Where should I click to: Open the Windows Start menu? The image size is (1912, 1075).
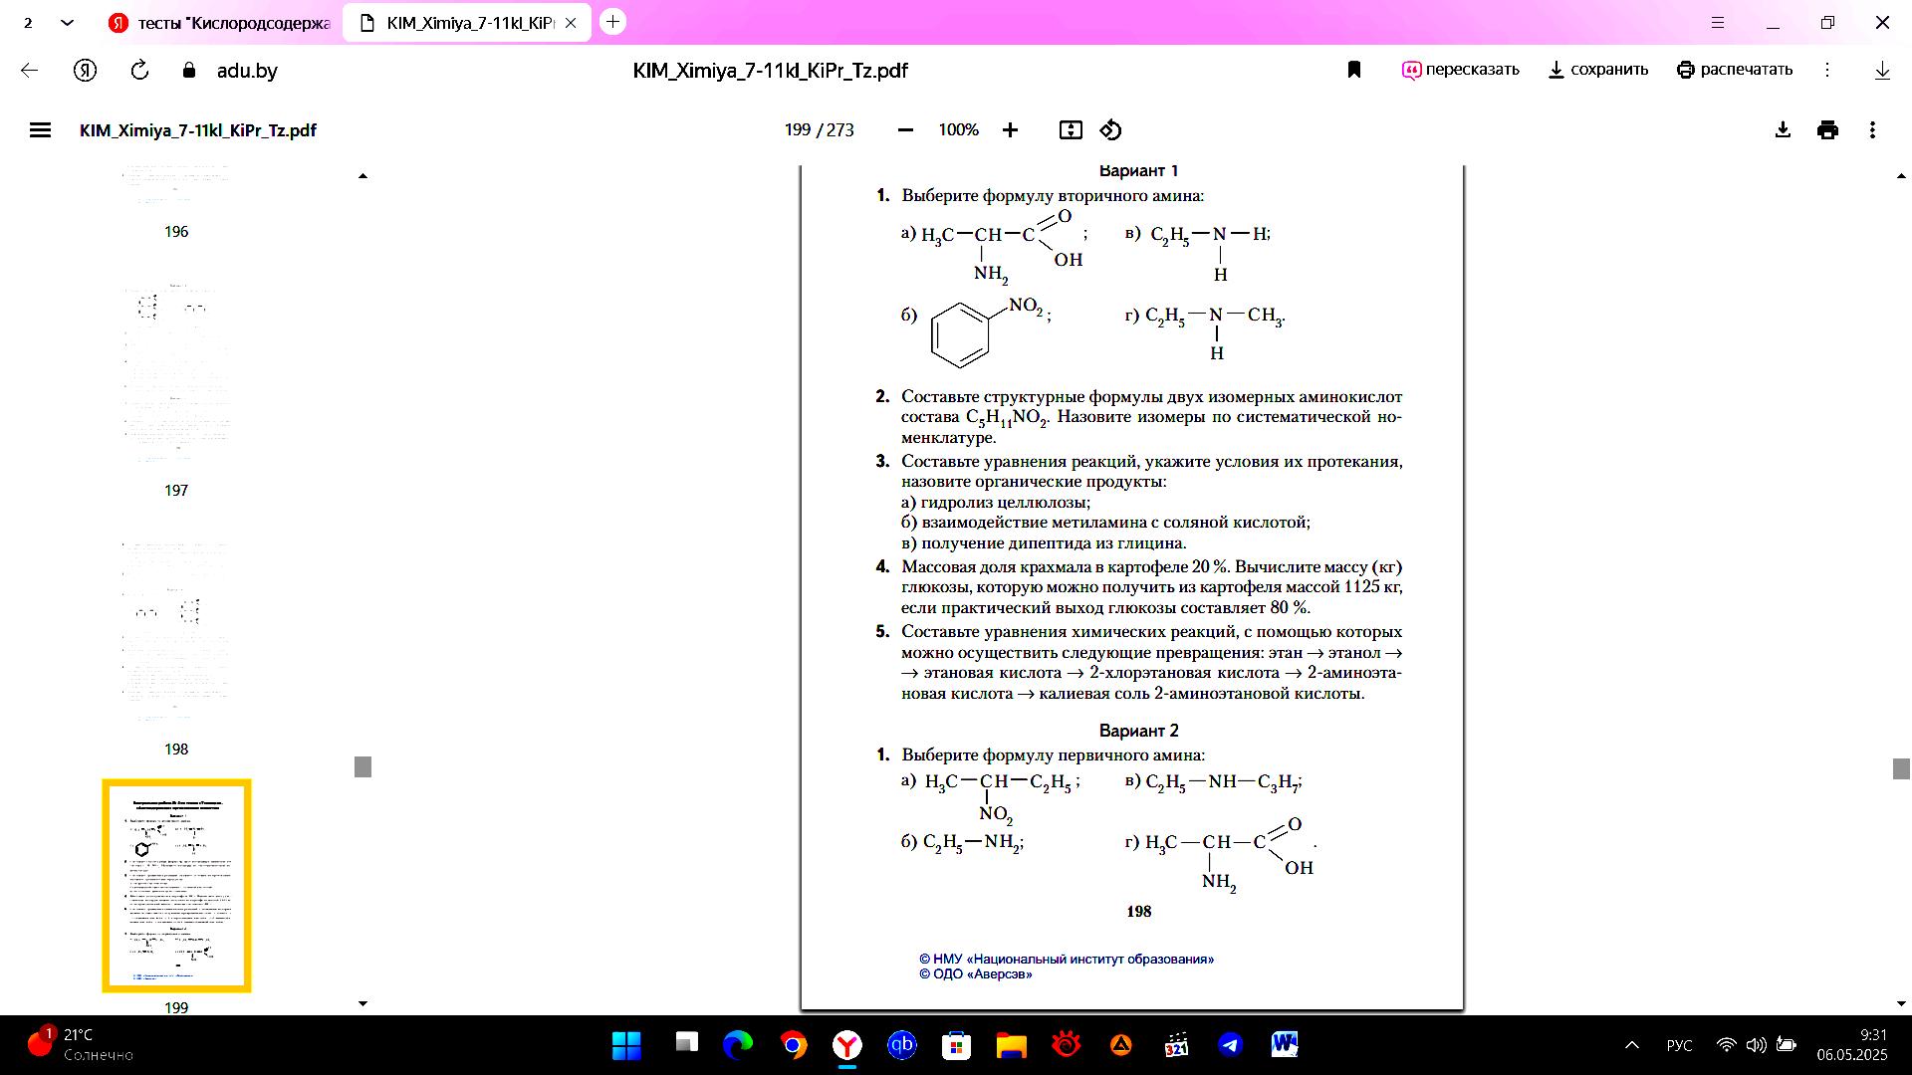click(626, 1045)
